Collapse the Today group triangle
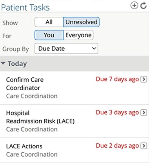The image size is (149, 164). (3, 63)
